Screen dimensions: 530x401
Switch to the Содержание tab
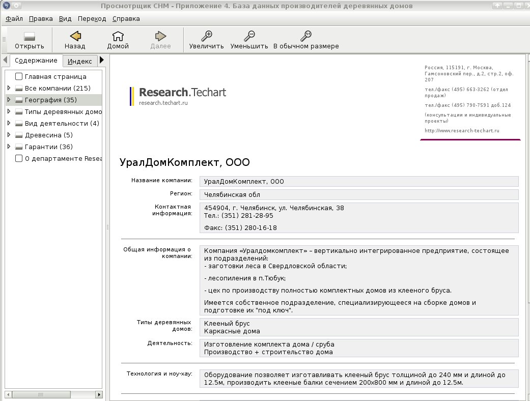click(36, 61)
